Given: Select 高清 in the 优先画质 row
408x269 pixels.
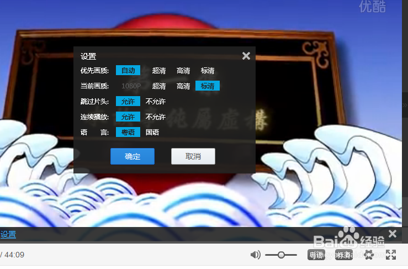Looking at the screenshot, I should (183, 70).
